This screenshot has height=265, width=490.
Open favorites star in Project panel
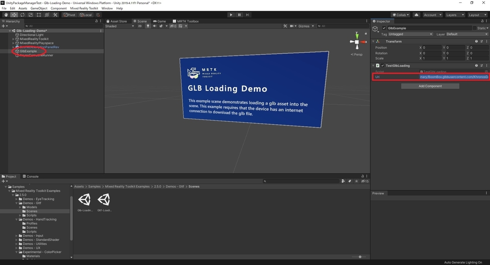pos(356,181)
